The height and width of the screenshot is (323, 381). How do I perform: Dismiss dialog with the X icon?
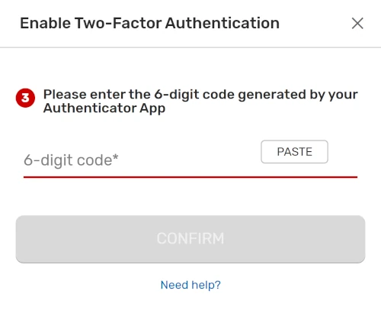tap(357, 24)
